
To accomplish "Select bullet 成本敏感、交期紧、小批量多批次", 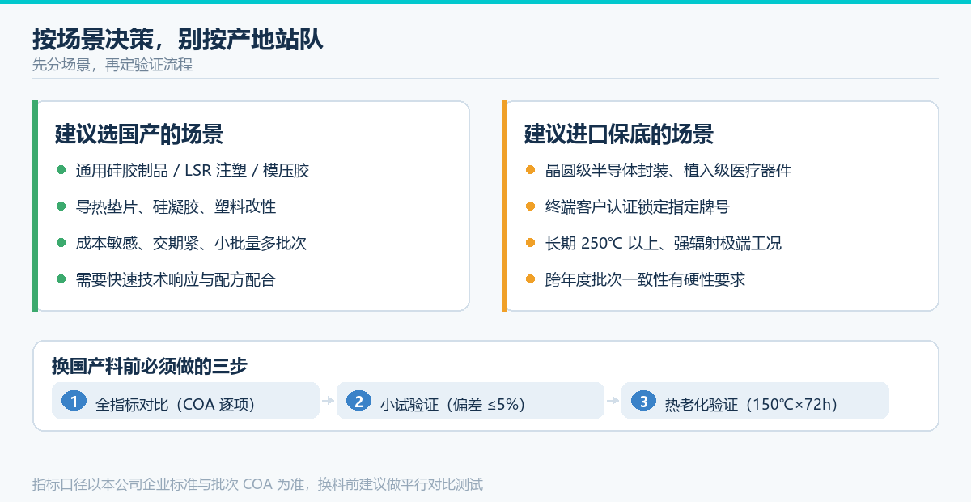I will pos(192,244).
